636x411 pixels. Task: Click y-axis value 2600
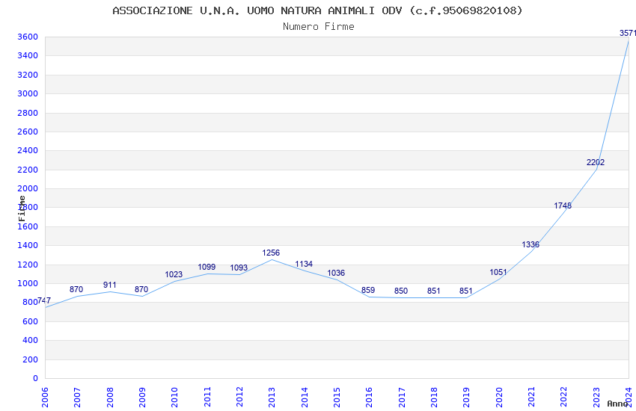(28, 132)
